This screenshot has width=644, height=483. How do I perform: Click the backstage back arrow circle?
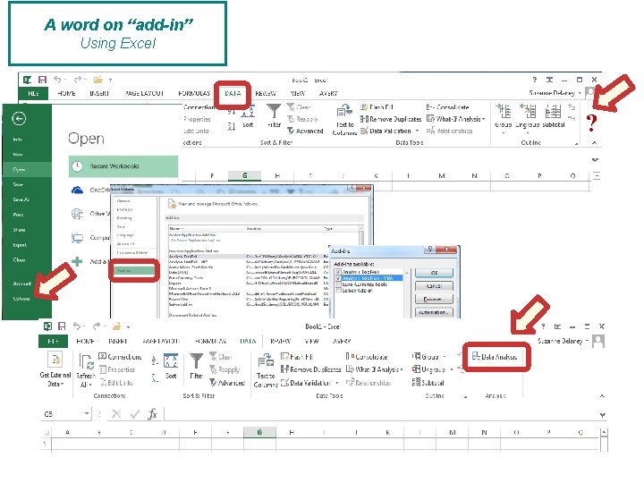point(19,119)
